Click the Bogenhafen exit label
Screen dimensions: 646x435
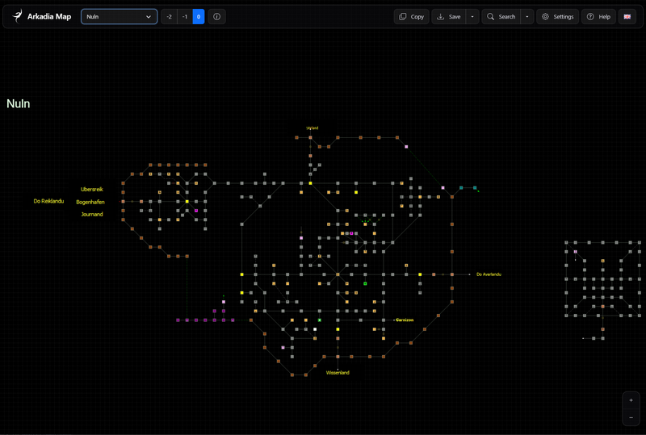click(x=90, y=202)
